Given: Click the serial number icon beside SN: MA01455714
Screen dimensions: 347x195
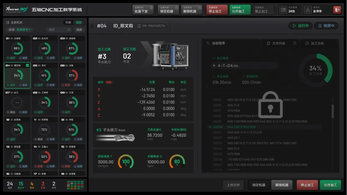Looking at the screenshot, I should 139,26.
